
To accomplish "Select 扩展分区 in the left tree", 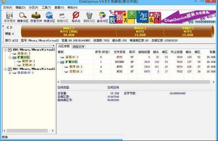I will (x=24, y=57).
